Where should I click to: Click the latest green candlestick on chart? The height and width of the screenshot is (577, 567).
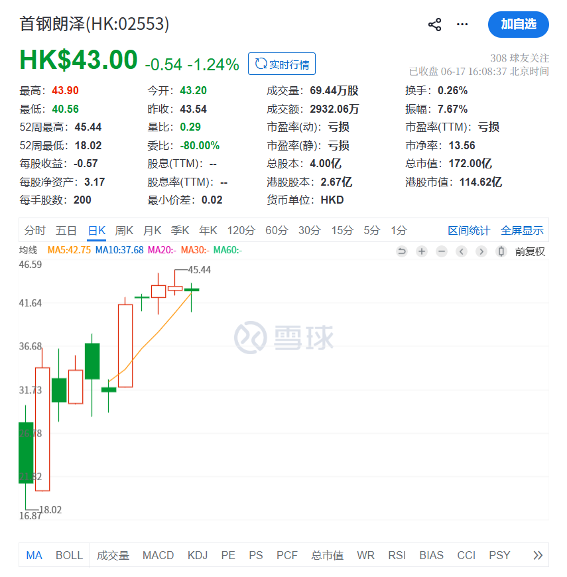point(192,290)
